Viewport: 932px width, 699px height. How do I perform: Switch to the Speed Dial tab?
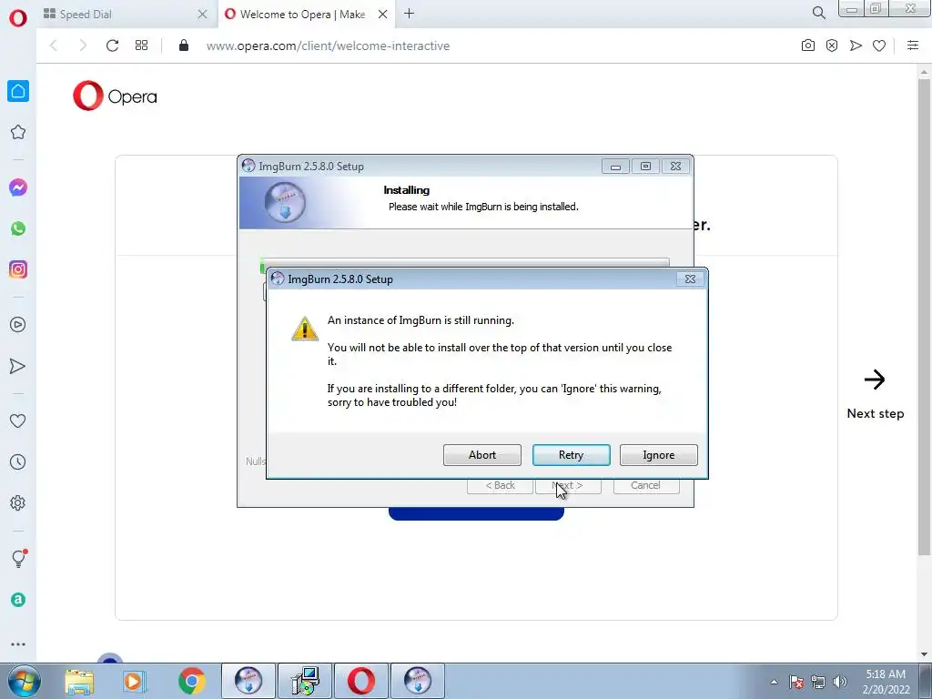124,14
